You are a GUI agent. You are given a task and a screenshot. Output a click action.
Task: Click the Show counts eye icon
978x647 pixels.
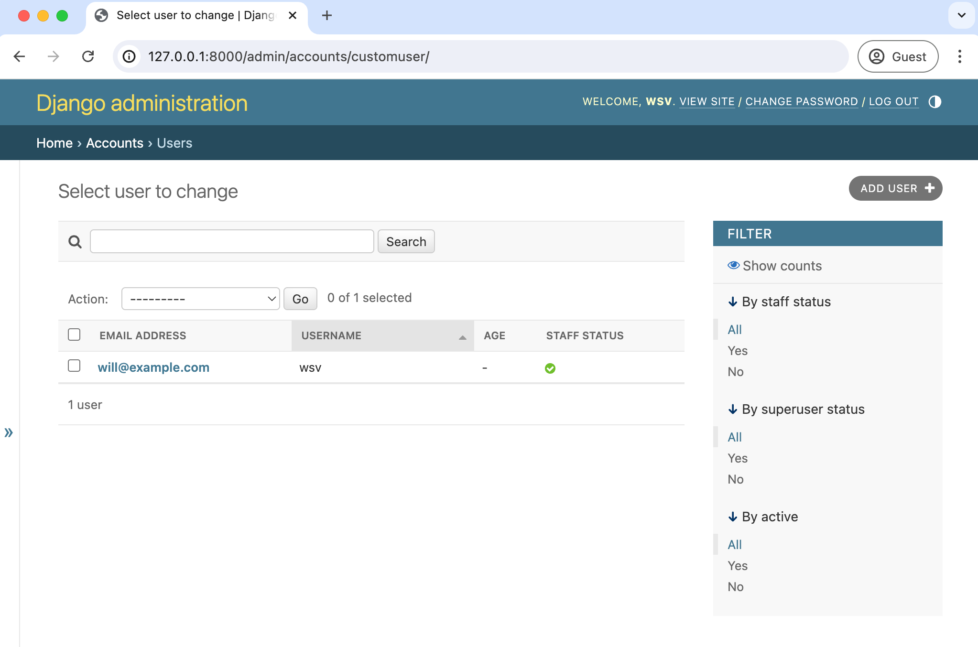click(734, 265)
